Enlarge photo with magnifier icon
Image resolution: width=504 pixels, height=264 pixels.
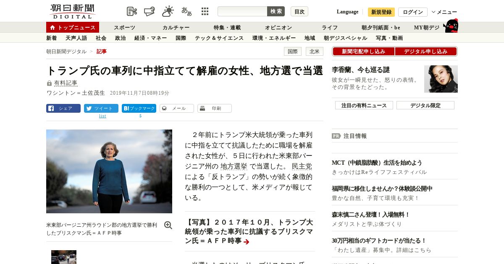coord(168,225)
